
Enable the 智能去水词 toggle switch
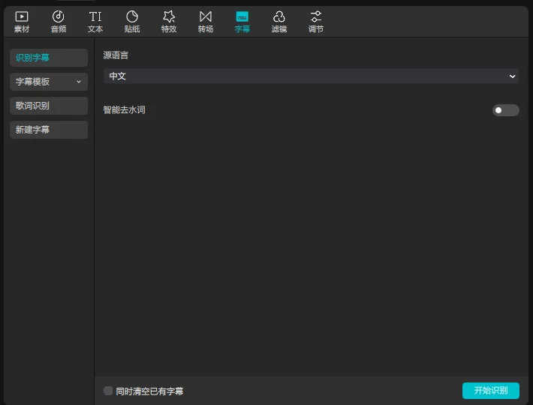[505, 110]
